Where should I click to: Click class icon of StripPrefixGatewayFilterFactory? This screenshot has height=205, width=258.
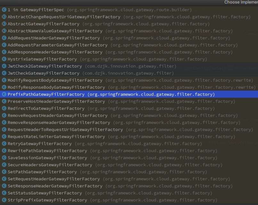coord(4,200)
